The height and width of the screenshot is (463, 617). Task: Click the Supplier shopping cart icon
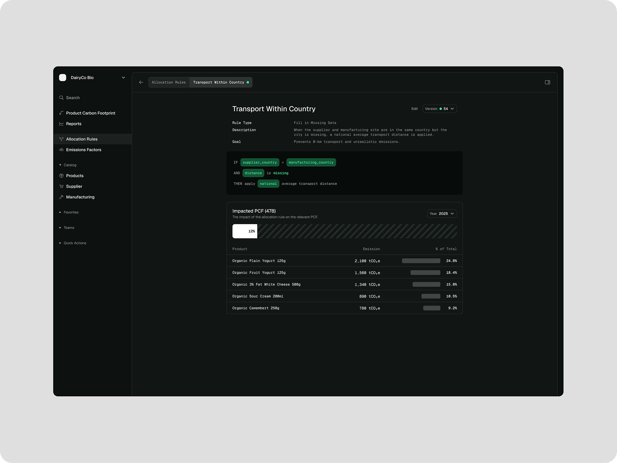[x=62, y=186]
